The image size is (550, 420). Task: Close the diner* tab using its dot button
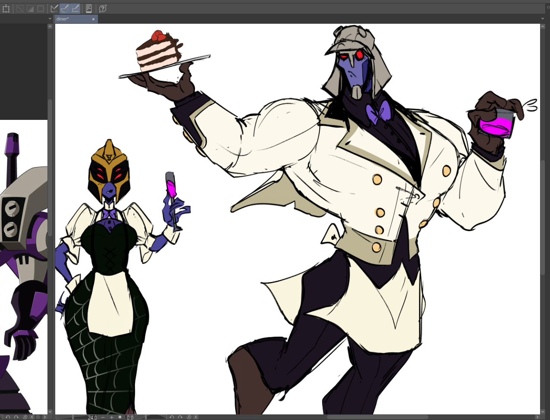click(x=93, y=19)
